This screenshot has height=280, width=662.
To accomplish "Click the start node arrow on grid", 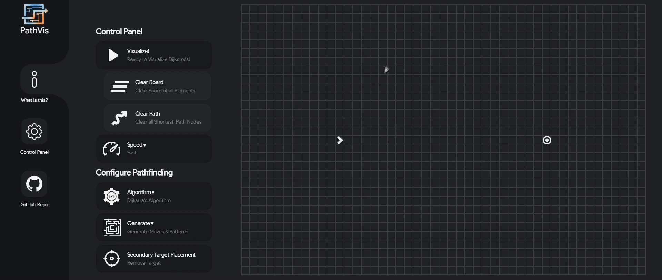I will point(340,140).
